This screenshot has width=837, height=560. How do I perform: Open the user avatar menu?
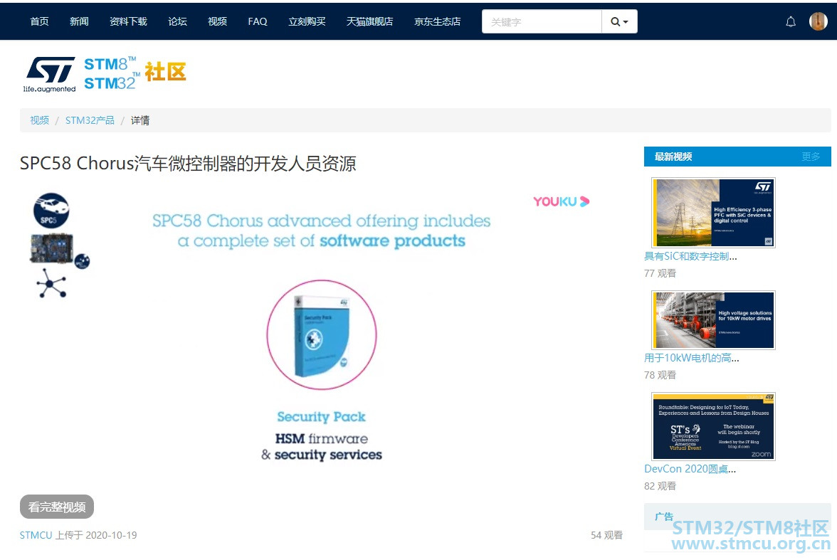pyautogui.click(x=818, y=21)
